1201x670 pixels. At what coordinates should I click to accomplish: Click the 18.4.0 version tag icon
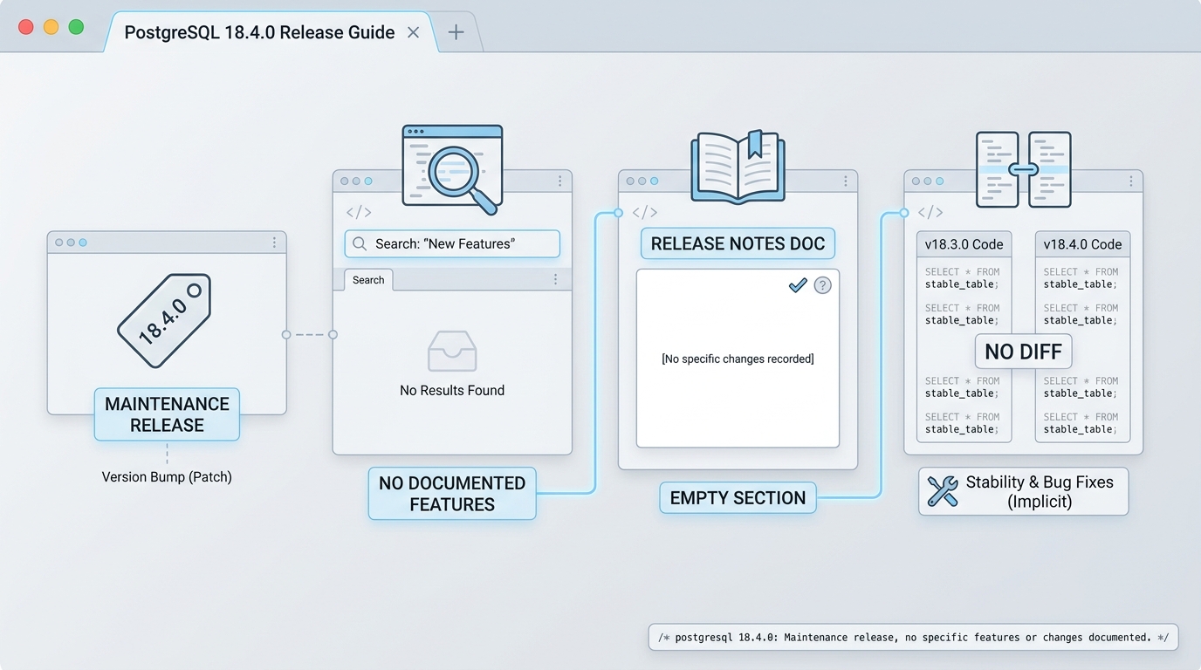coord(164,320)
